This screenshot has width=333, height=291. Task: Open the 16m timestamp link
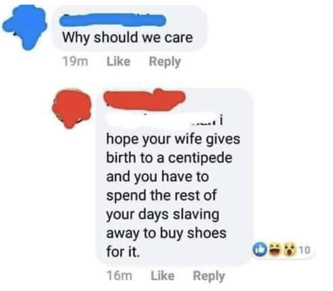point(120,276)
